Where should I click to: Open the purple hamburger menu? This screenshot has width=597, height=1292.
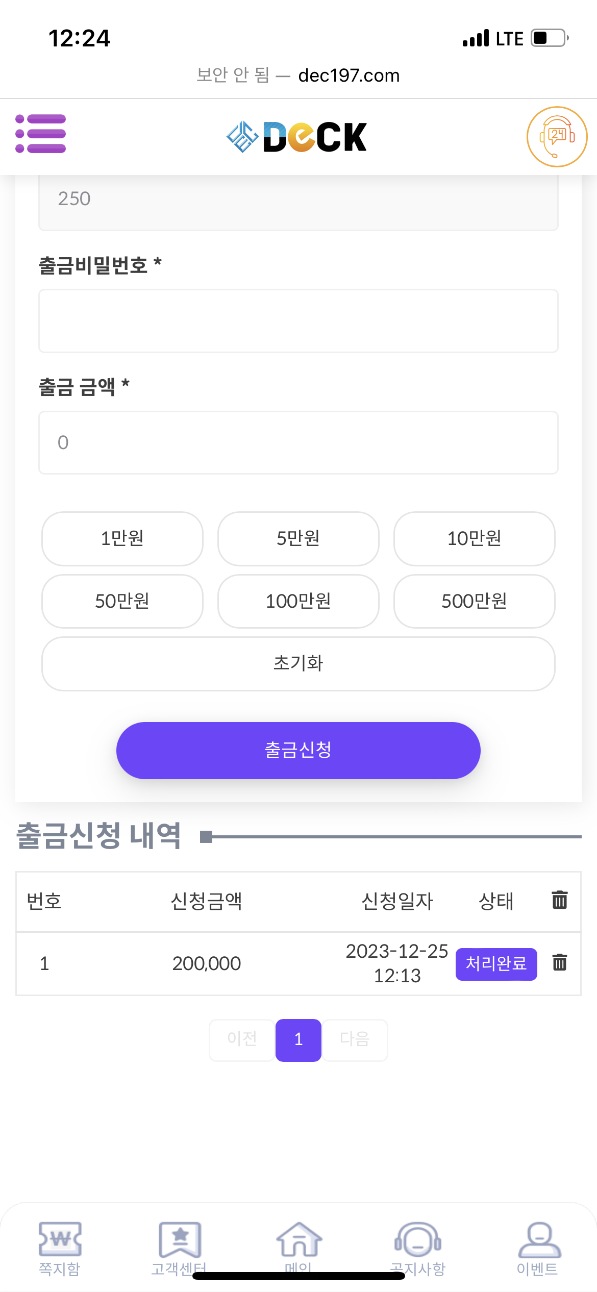41,134
